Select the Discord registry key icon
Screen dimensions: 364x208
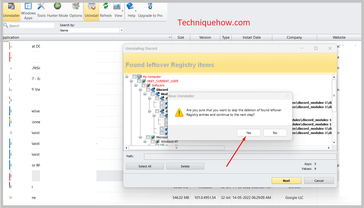click(x=153, y=90)
